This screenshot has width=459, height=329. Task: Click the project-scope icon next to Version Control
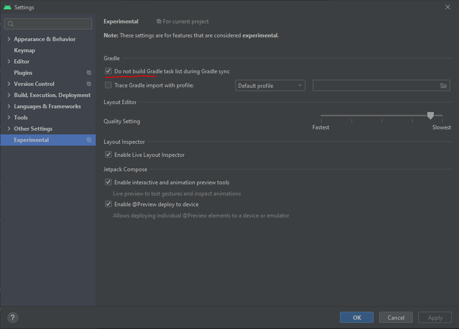pyautogui.click(x=88, y=84)
